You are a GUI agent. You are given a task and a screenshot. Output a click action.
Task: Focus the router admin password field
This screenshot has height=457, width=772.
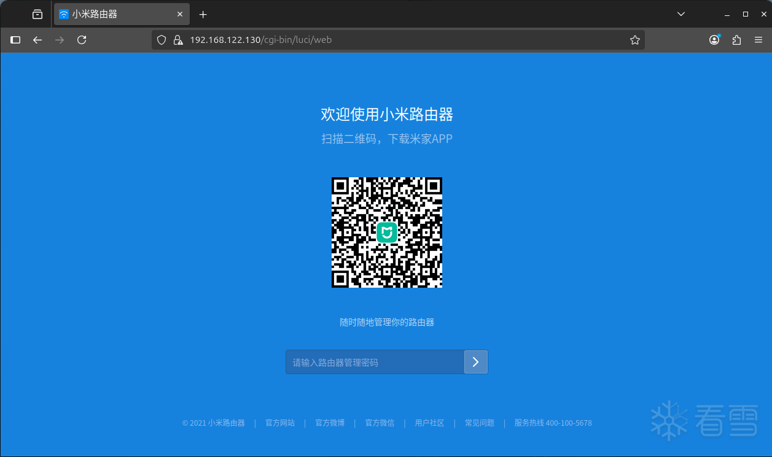(375, 362)
